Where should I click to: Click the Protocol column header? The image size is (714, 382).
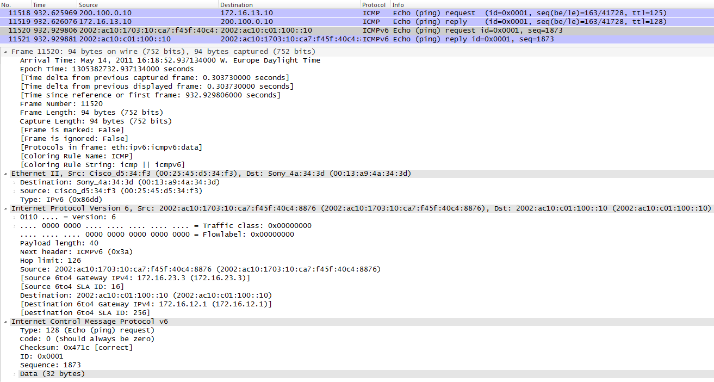click(x=375, y=4)
